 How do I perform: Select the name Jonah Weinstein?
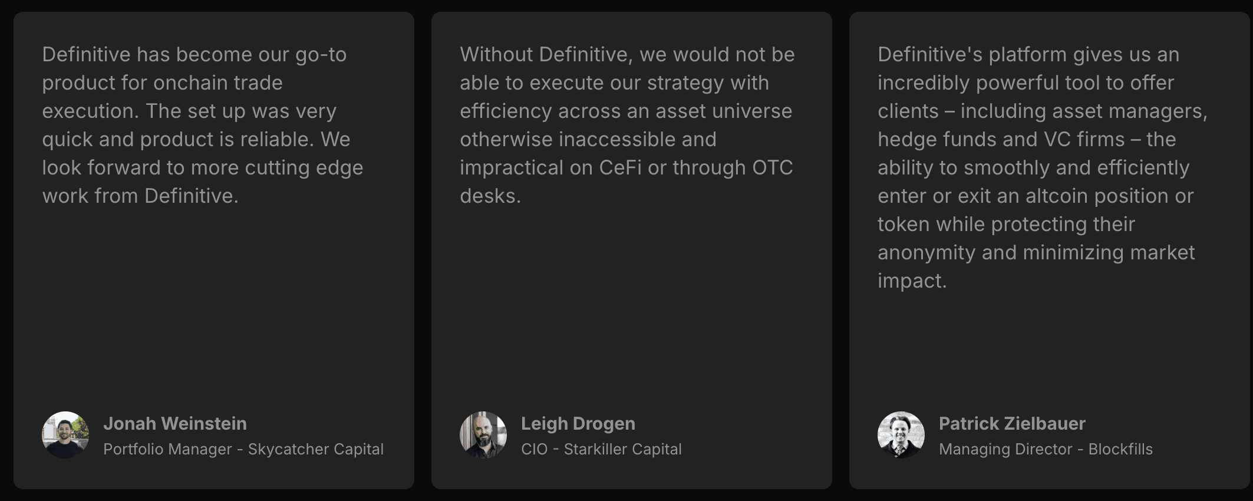tap(175, 423)
